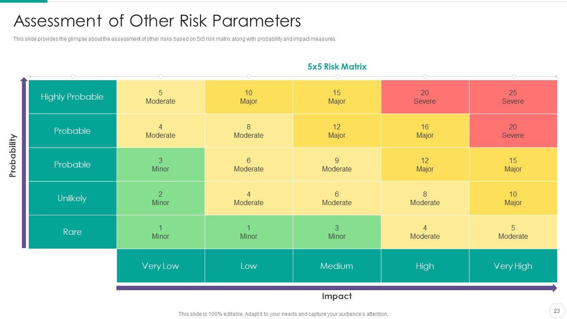Select the Medium impact column header
Viewport: 567px width, 319px height.
(337, 266)
